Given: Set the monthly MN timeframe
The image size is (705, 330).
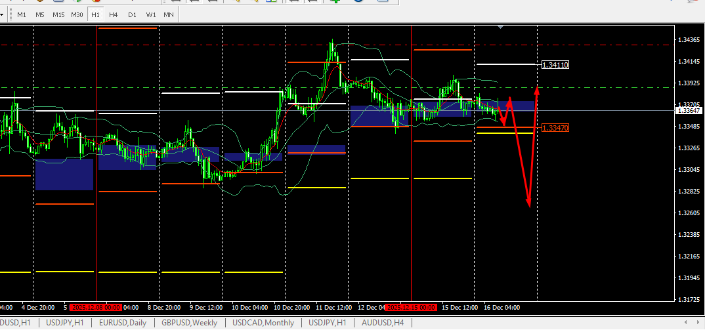Looking at the screenshot, I should tap(169, 15).
